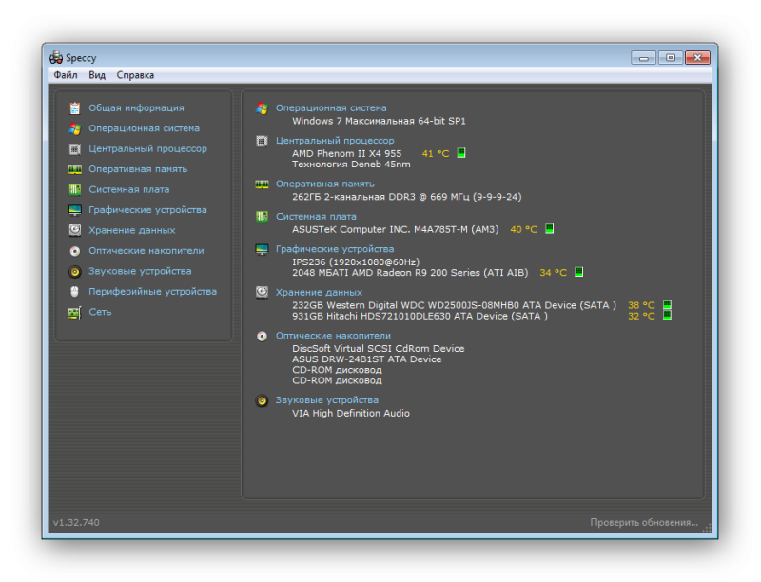Click Звуковые устройства heading in summary panel
This screenshot has height=582, width=761.
[326, 399]
